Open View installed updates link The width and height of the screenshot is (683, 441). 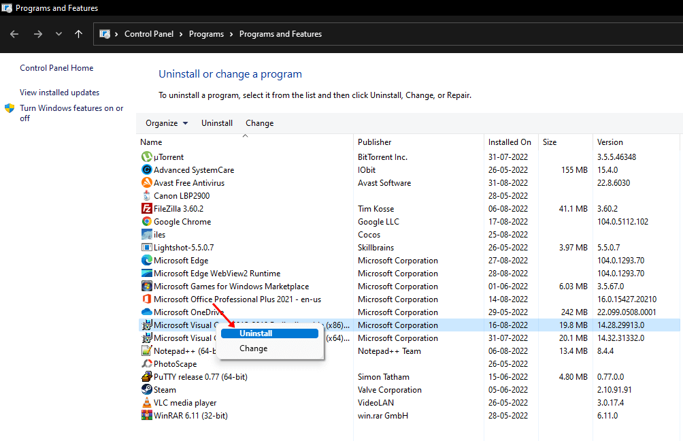[59, 93]
